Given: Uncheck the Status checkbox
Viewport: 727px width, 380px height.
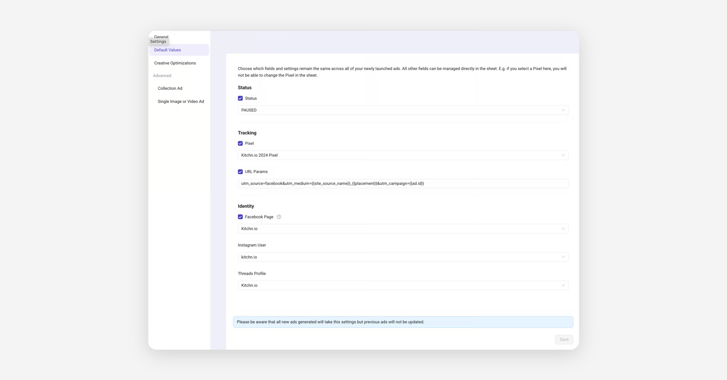Looking at the screenshot, I should (x=240, y=98).
